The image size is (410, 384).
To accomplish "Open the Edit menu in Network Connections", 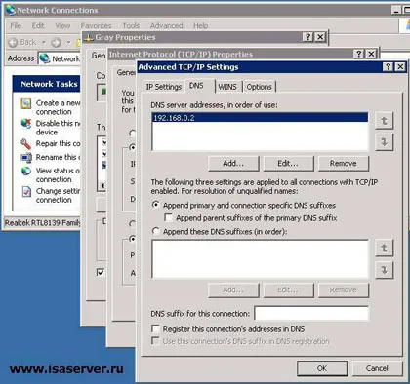I will [x=38, y=25].
